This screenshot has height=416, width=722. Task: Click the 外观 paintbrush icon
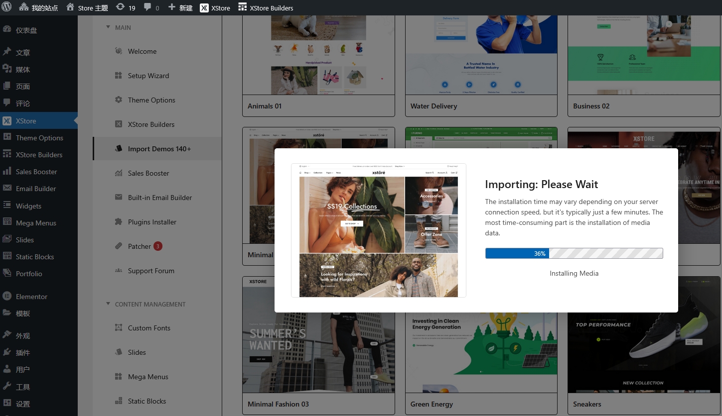[7, 335]
